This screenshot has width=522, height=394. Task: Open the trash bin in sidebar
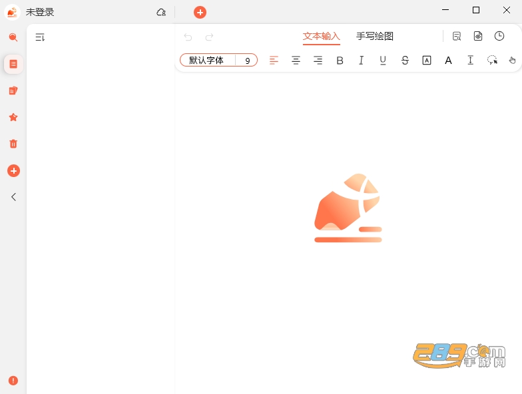coord(13,144)
